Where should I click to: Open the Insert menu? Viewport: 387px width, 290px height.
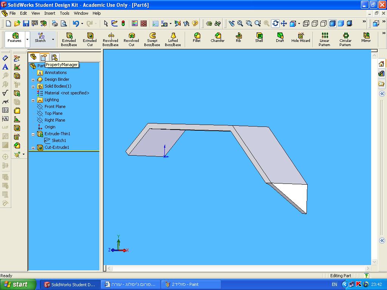[50, 13]
